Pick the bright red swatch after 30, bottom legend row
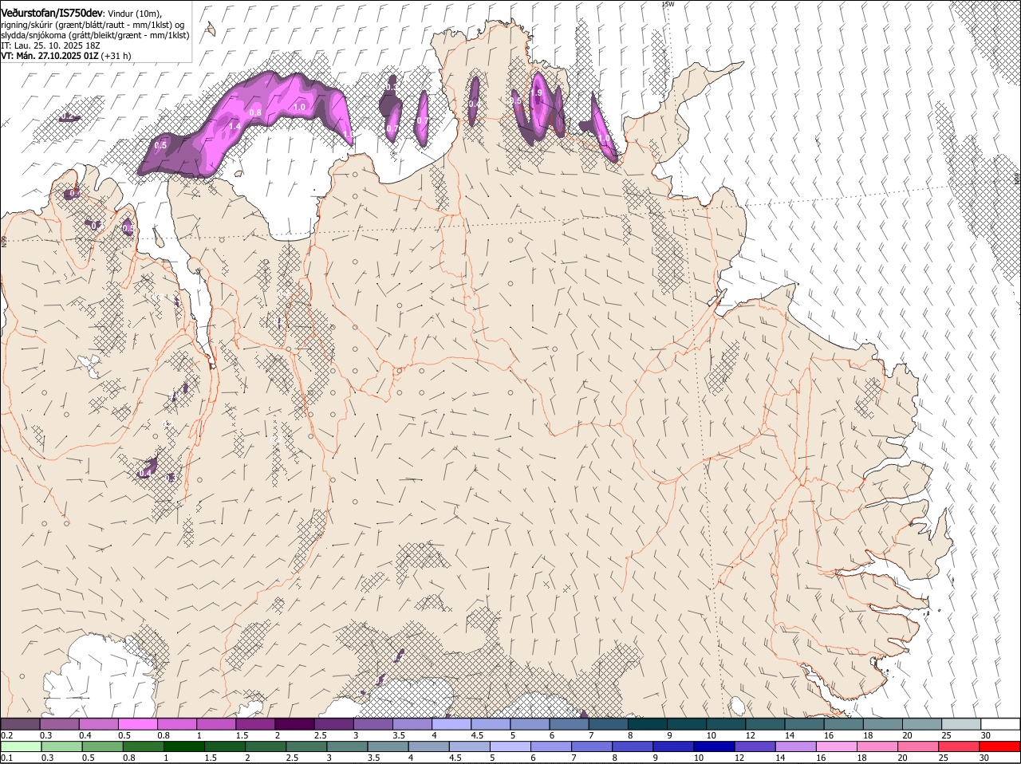 [1000, 746]
